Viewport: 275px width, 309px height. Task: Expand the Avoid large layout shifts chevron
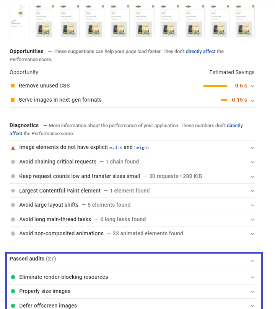pos(252,205)
